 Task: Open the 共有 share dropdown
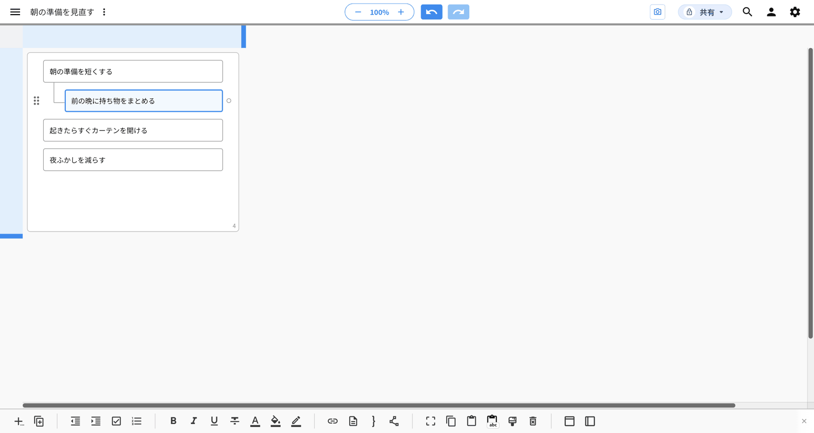click(705, 12)
